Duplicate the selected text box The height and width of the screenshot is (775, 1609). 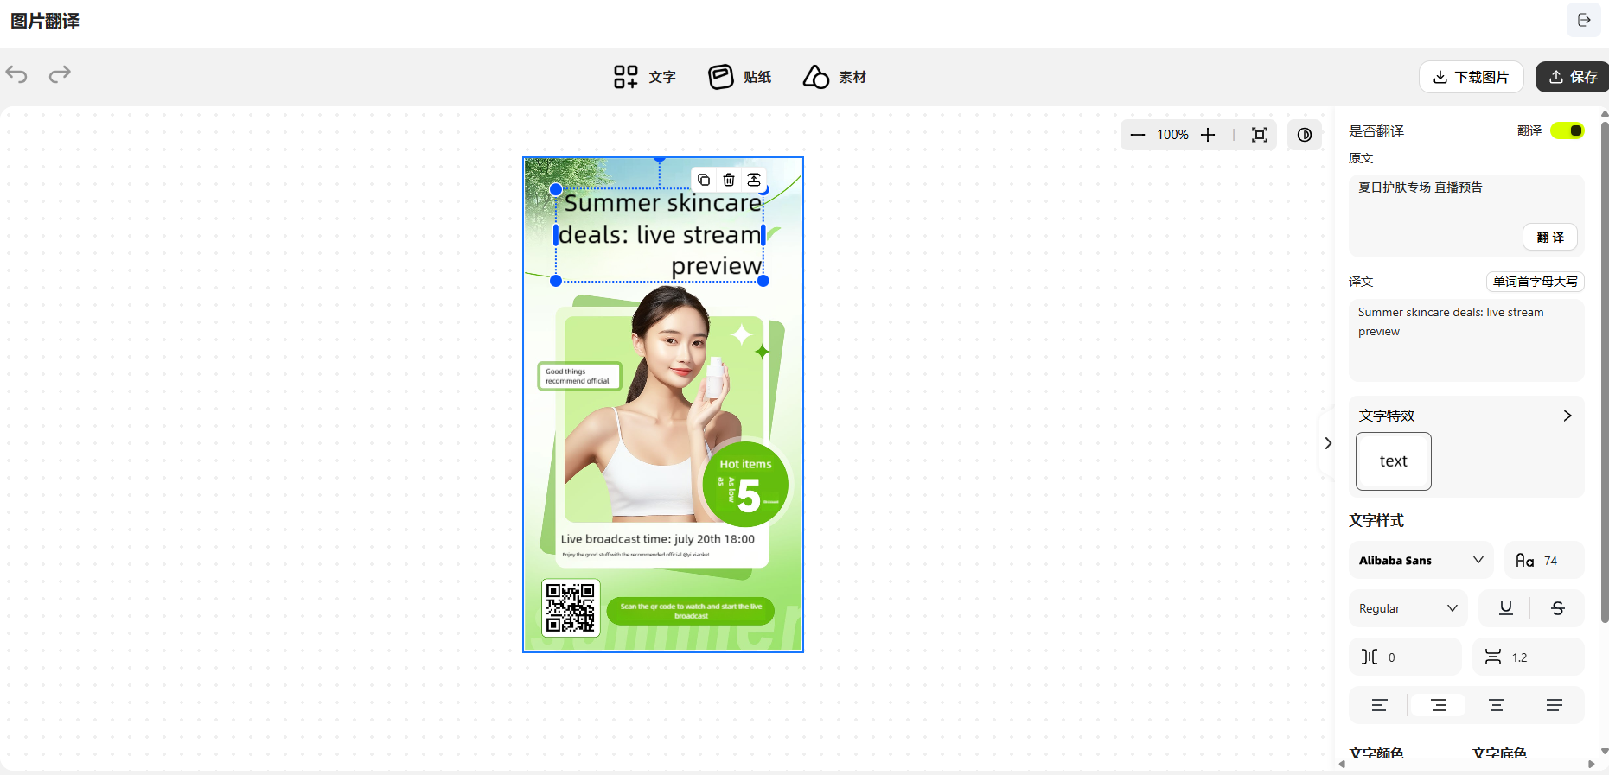[704, 180]
